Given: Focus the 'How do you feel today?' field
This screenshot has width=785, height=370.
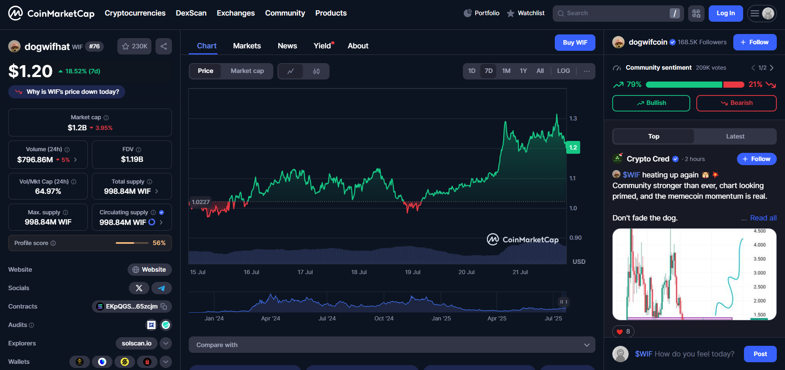Looking at the screenshot, I should pos(684,354).
